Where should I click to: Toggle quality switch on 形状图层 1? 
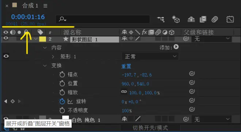(138, 39)
